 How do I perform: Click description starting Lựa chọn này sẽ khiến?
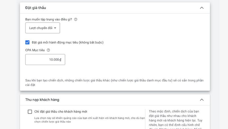pos(87,120)
